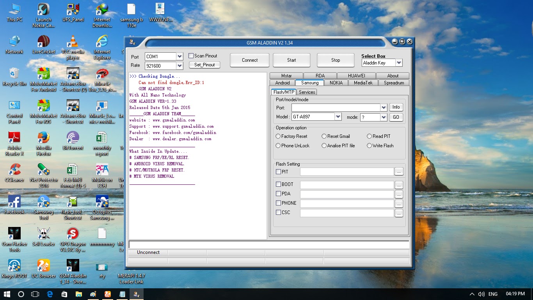533x300 pixels.
Task: Switch to the Android tab
Action: pos(282,83)
